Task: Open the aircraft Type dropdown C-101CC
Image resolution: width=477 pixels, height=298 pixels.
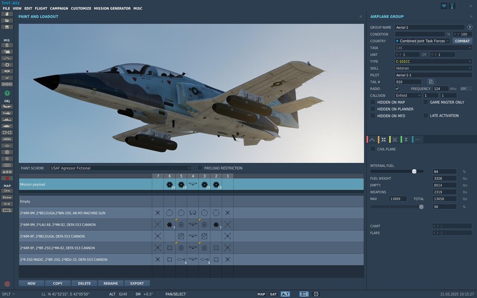Action: [x=433, y=62]
